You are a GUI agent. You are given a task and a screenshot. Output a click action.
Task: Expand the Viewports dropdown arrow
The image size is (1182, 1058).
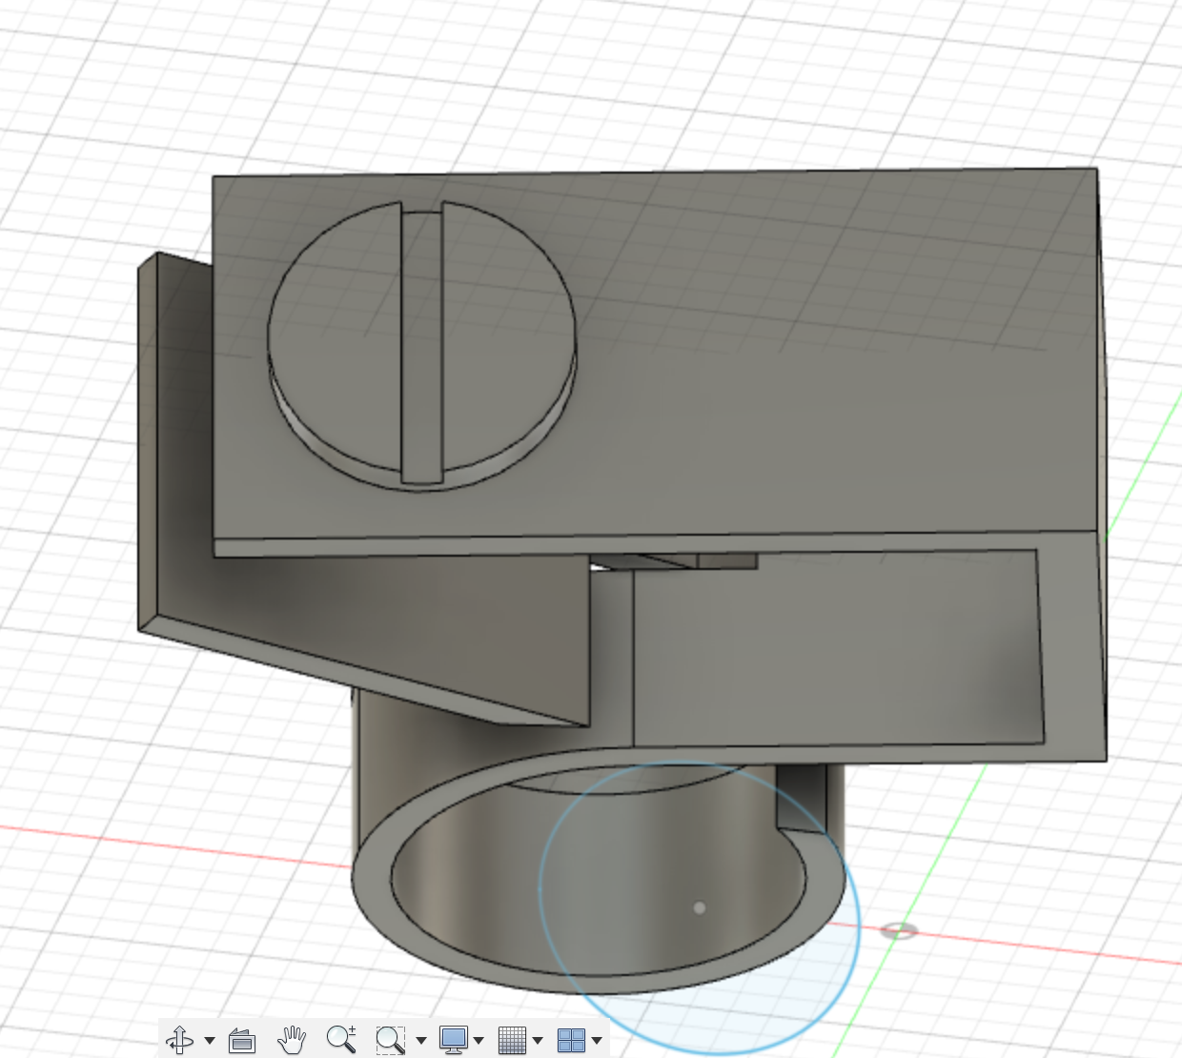[x=597, y=1041]
